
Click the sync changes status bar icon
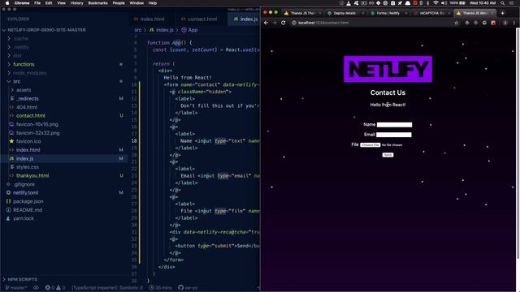(x=36, y=288)
